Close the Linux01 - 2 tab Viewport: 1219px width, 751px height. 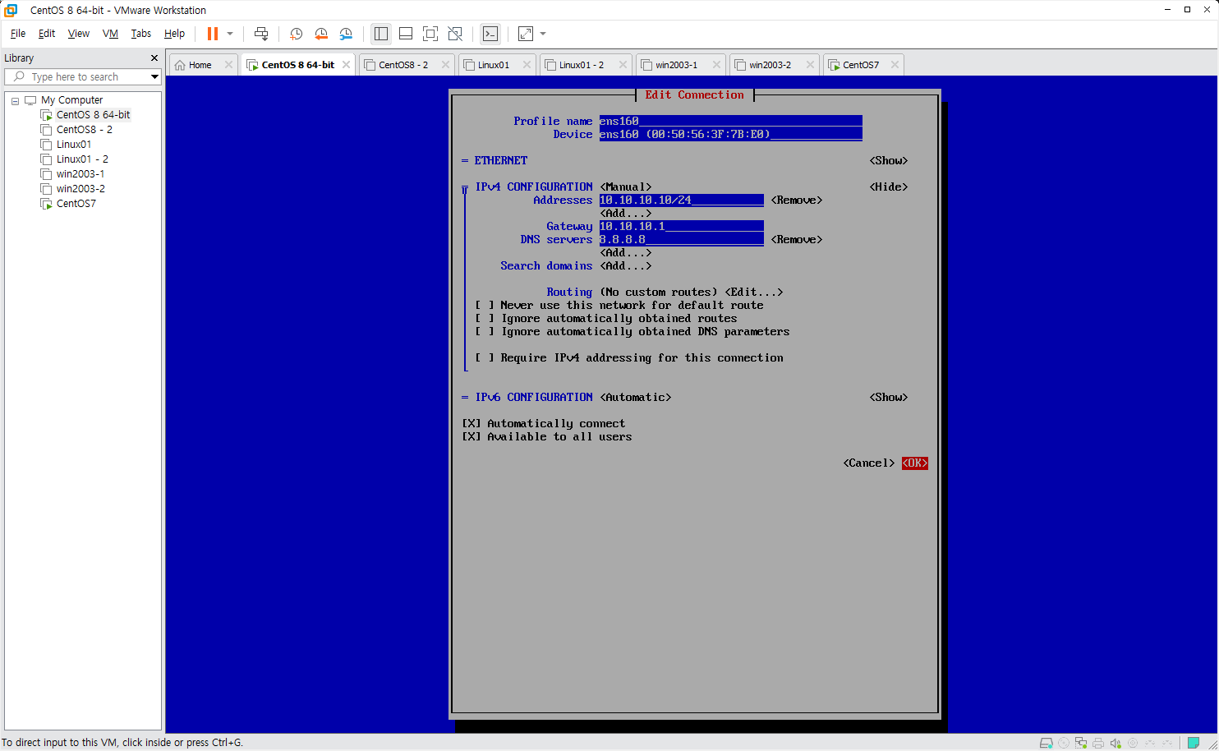click(x=623, y=65)
